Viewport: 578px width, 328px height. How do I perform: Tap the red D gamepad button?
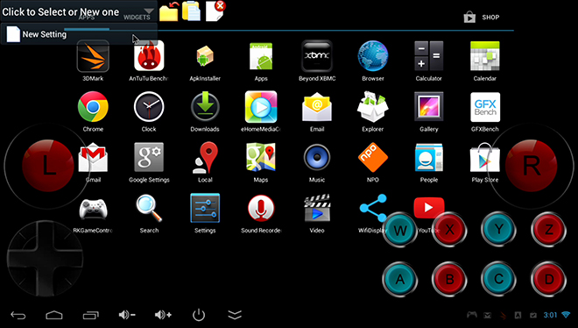(549, 279)
